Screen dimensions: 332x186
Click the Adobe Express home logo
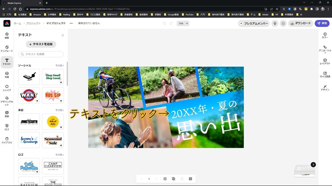click(x=7, y=23)
